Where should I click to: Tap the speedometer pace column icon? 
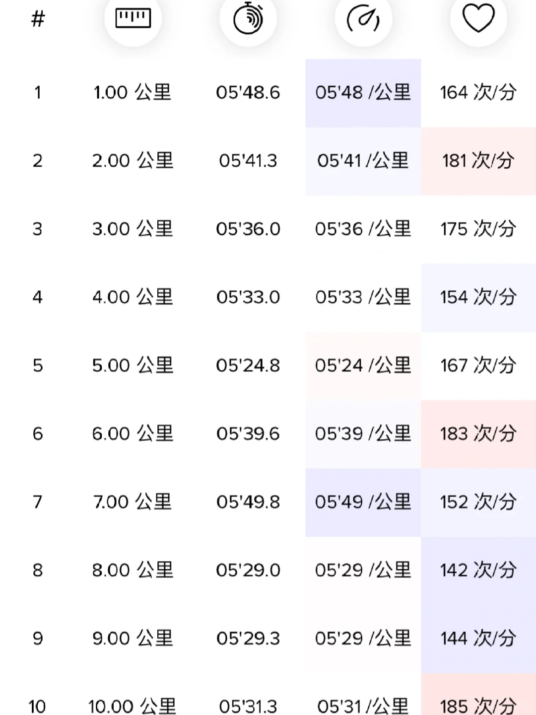tap(363, 18)
